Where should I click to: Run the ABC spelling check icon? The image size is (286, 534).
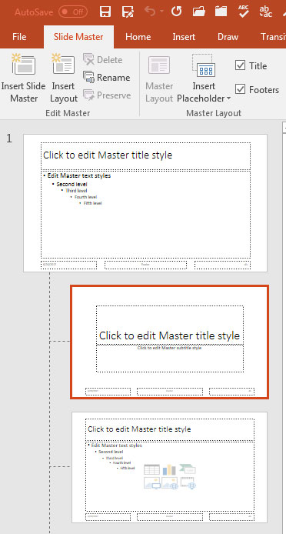[244, 12]
